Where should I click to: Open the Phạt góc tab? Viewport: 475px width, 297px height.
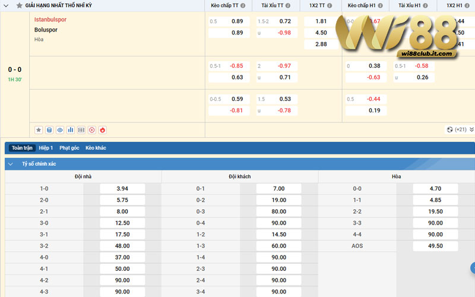coord(69,148)
